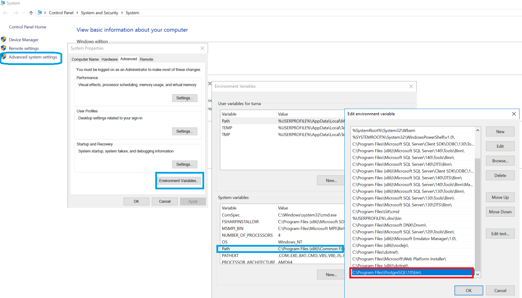Image resolution: width=522 pixels, height=298 pixels.
Task: Select the system variable Path row
Action: click(283, 249)
